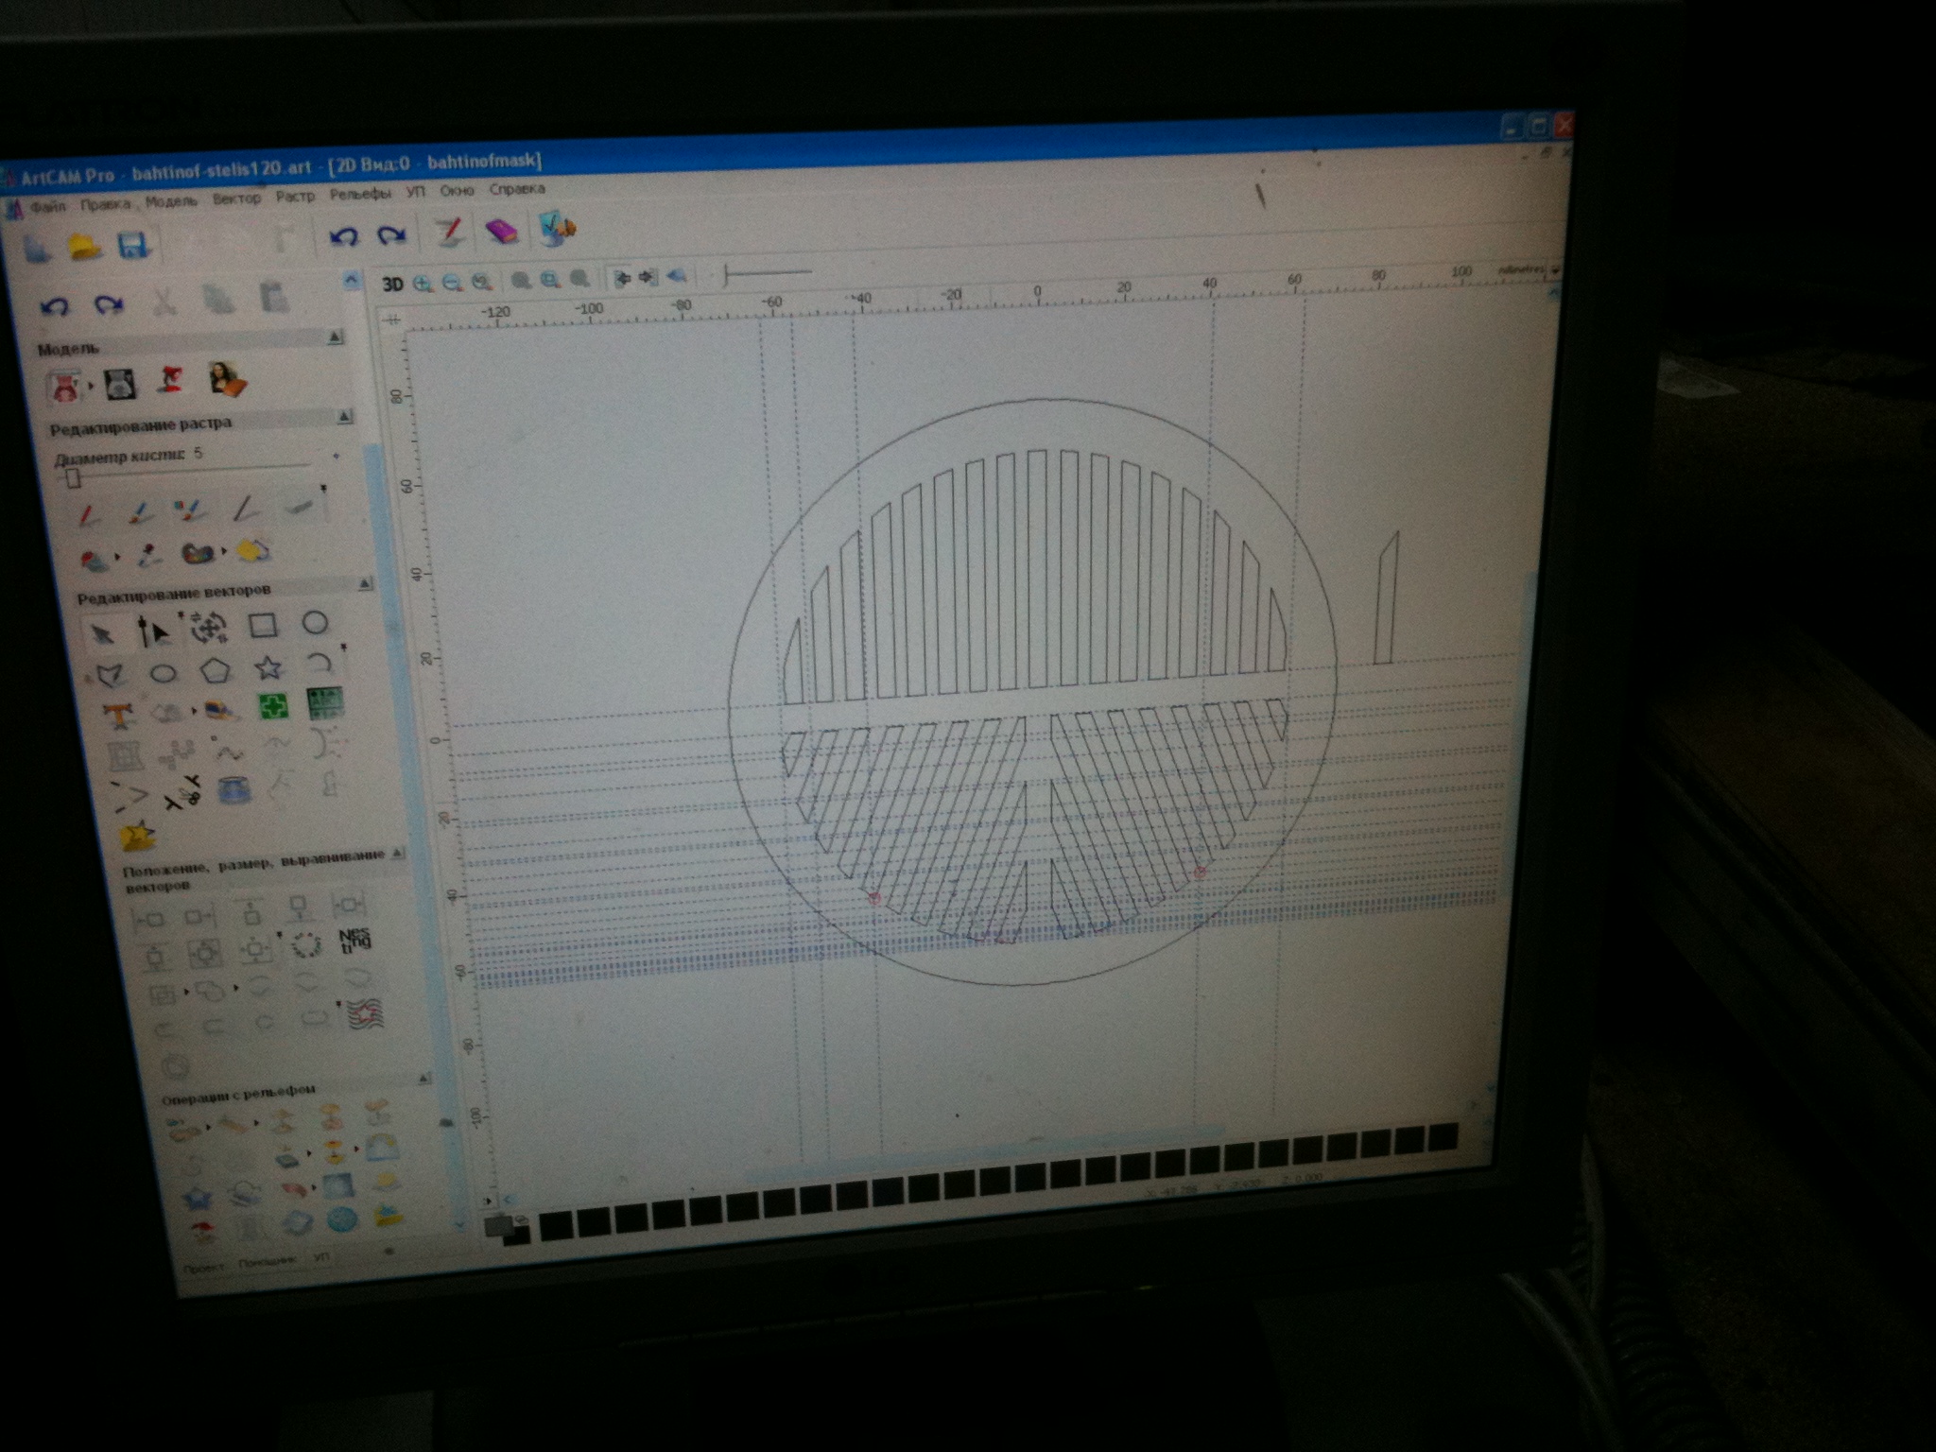Screen dimensions: 1936x1452
Task: Click the undo arrow in assistant panel
Action: [55, 306]
